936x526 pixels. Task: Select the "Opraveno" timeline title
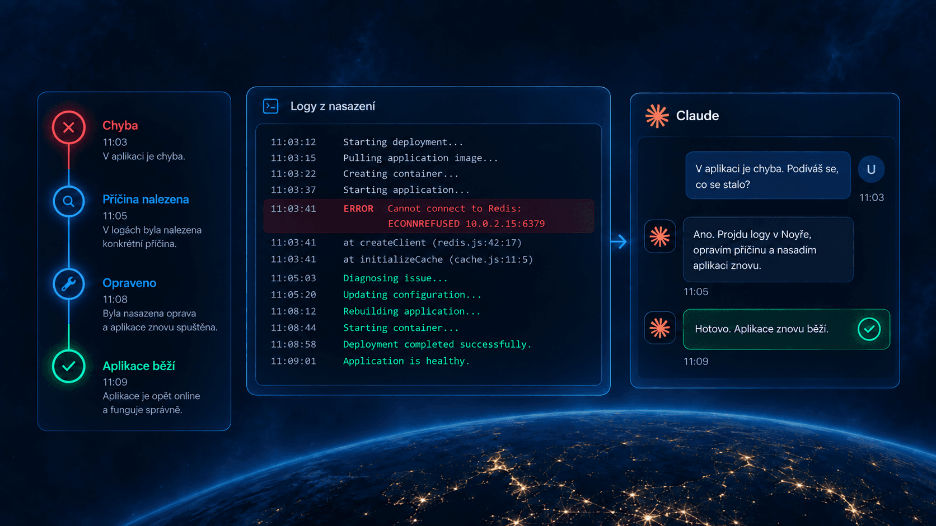pos(129,283)
